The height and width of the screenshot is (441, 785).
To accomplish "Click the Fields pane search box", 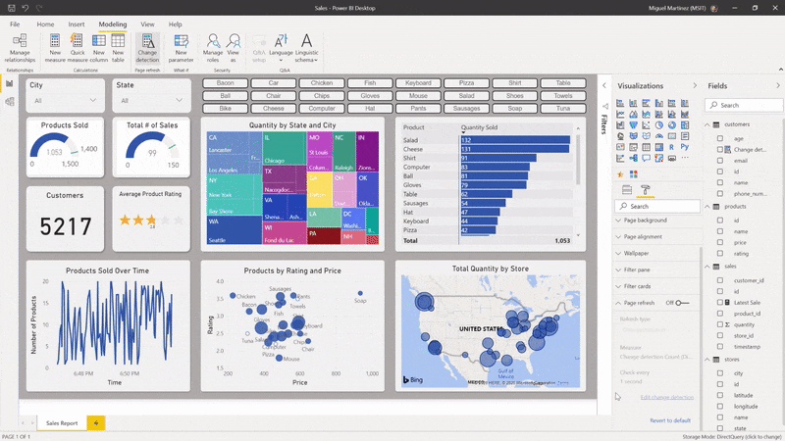I will pos(746,105).
